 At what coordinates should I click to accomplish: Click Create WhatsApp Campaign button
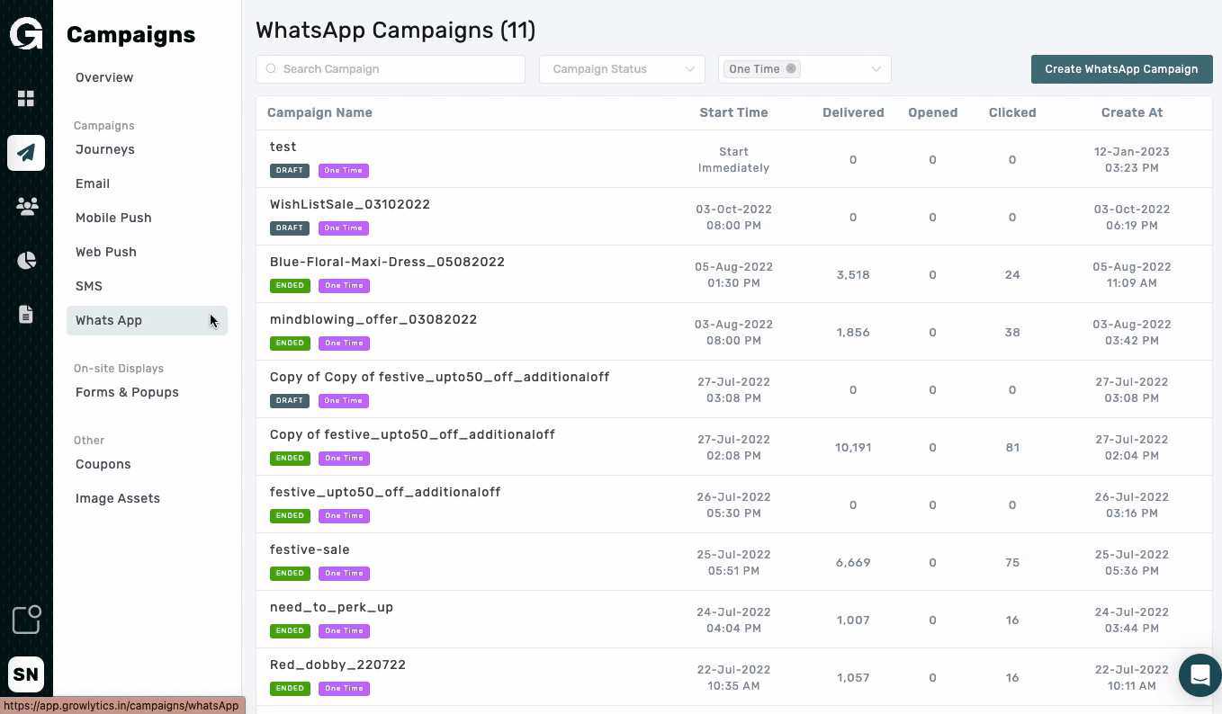pos(1121,69)
